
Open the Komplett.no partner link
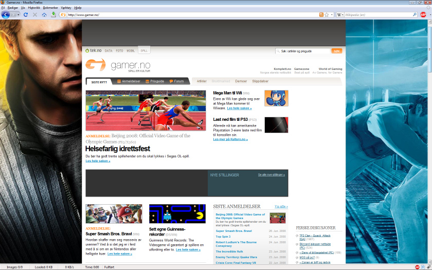pyautogui.click(x=282, y=69)
